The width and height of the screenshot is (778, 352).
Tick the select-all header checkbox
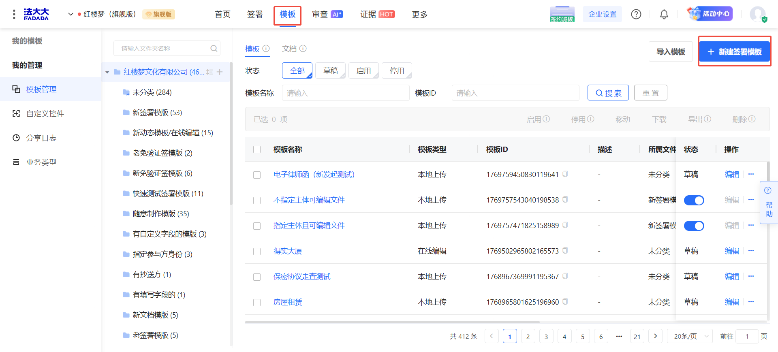pos(257,149)
